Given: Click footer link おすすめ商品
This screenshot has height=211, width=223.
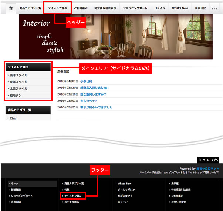Looking at the screenshot, I should (x=72, y=202).
